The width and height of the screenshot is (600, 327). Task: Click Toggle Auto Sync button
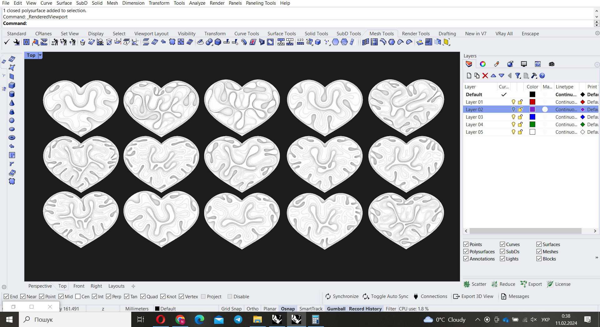(386, 296)
